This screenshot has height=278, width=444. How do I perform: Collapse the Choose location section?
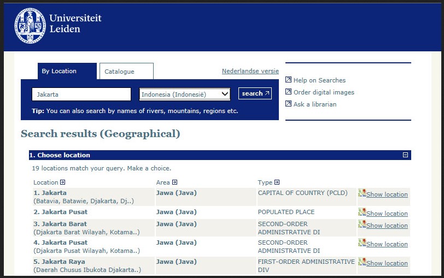(405, 155)
